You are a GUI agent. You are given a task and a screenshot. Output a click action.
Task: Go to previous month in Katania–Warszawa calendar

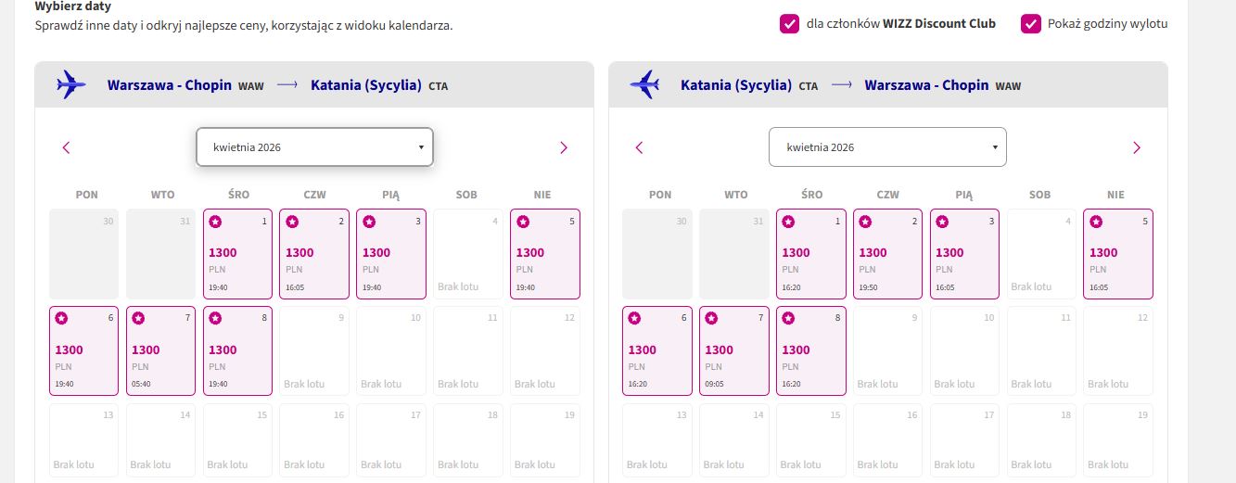click(x=639, y=147)
